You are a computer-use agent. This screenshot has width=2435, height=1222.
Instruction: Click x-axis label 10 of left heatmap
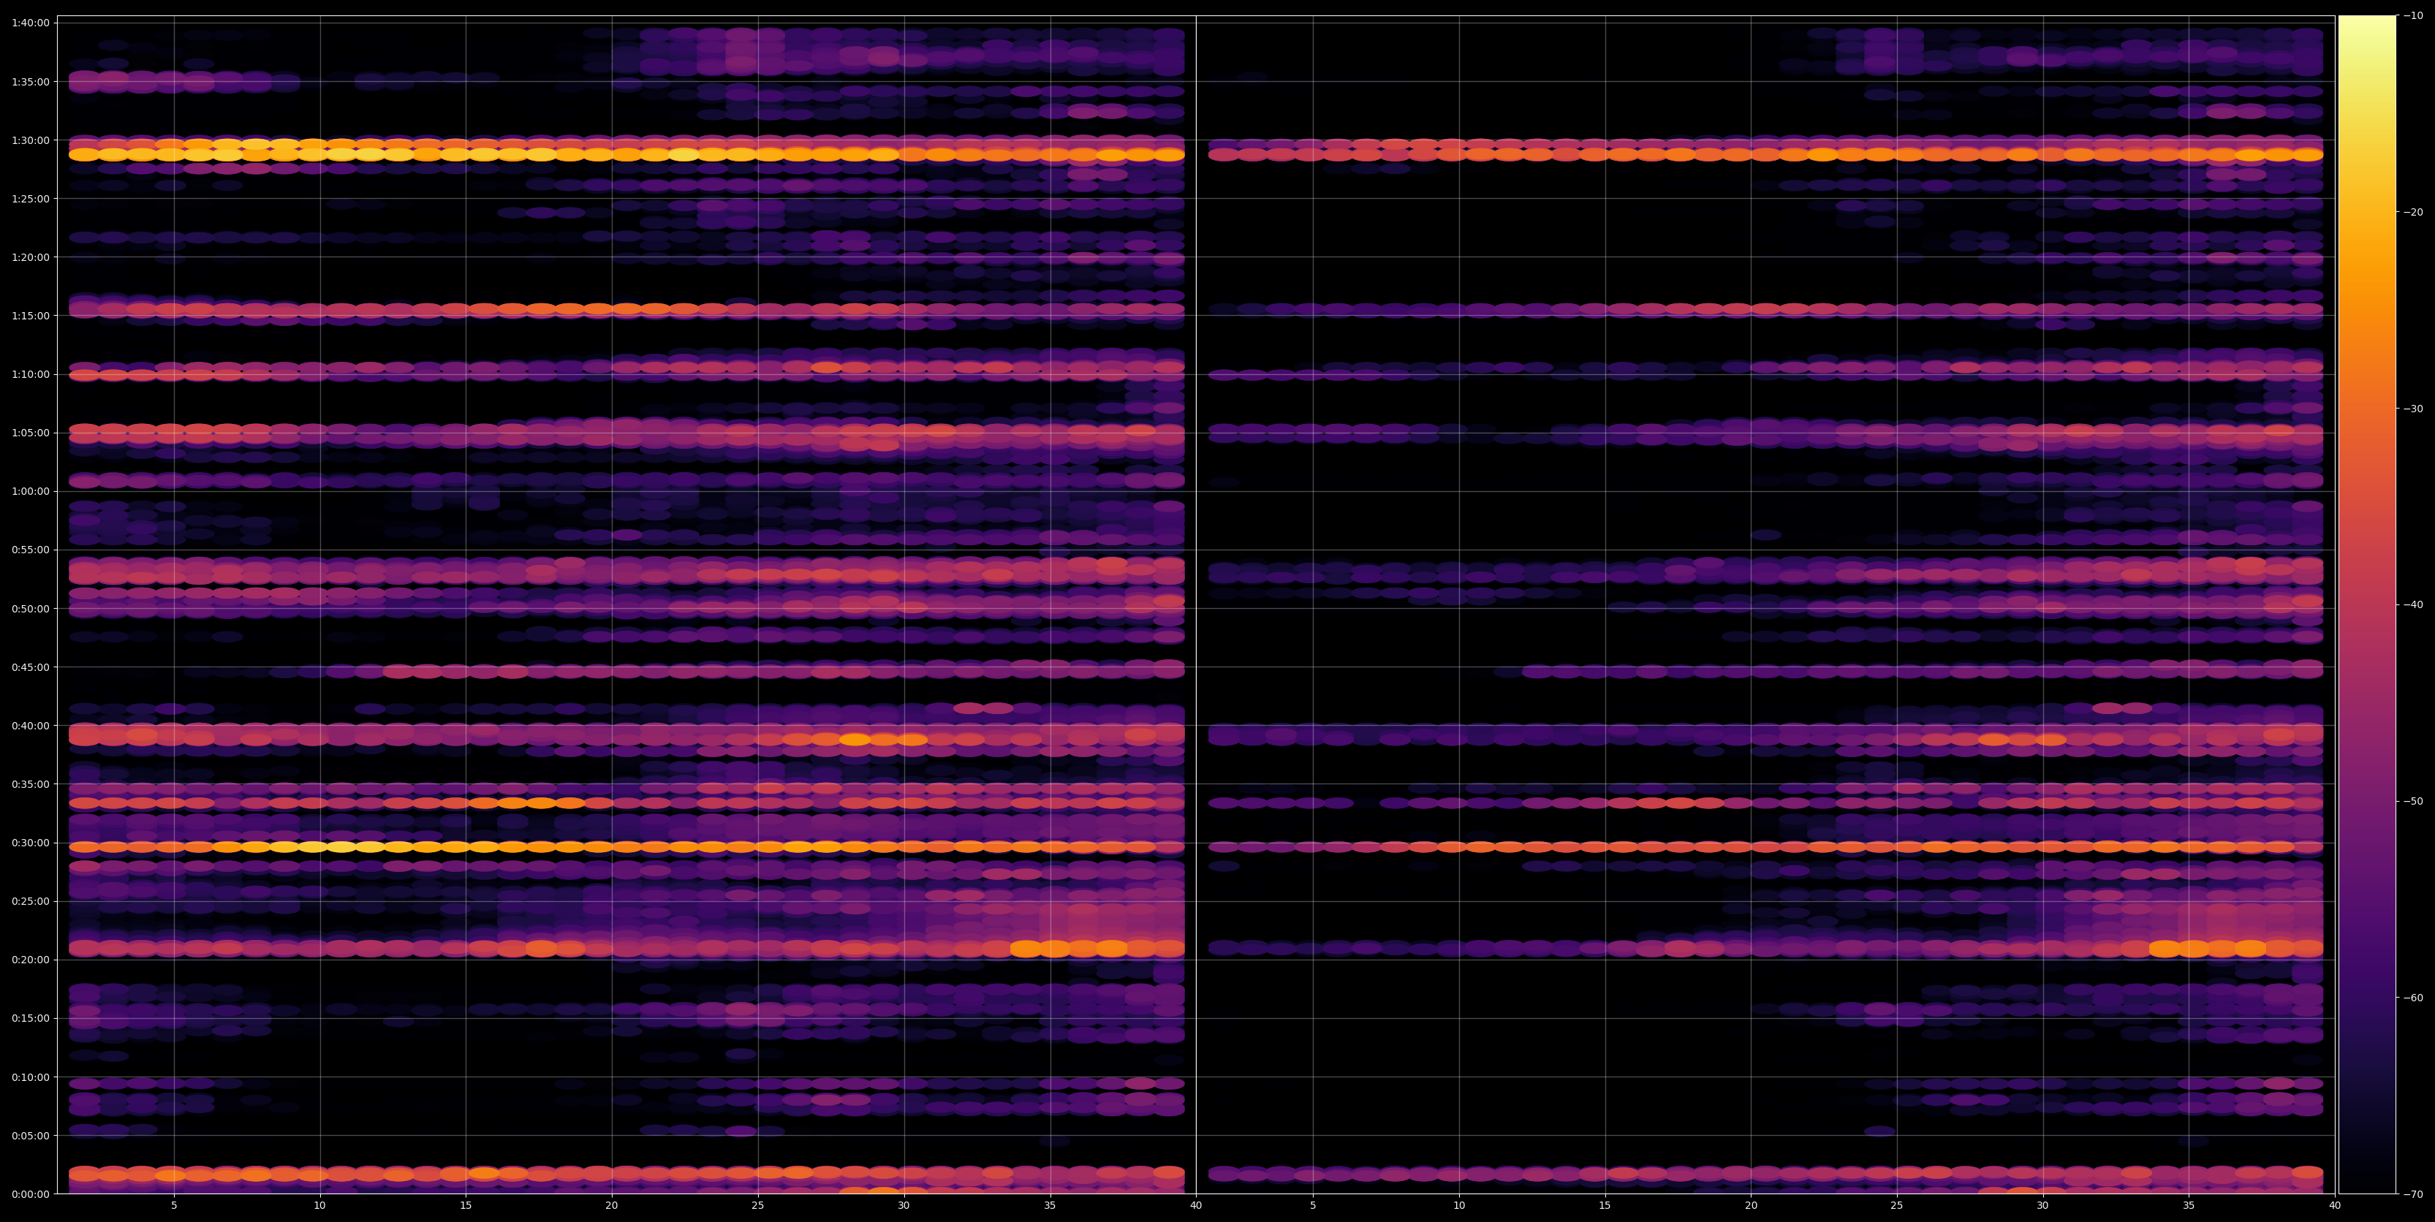(319, 1206)
